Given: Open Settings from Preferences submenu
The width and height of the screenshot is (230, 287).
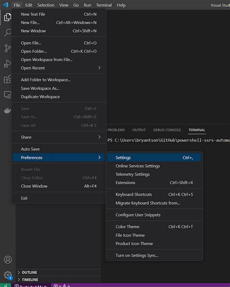Looking at the screenshot, I should click(154, 158).
